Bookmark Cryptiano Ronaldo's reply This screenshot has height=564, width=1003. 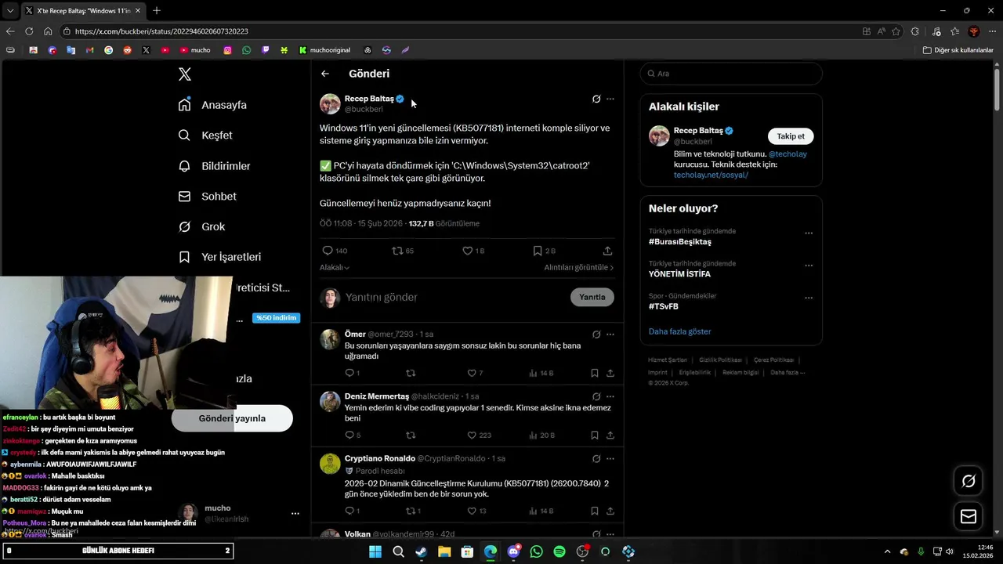(595, 512)
